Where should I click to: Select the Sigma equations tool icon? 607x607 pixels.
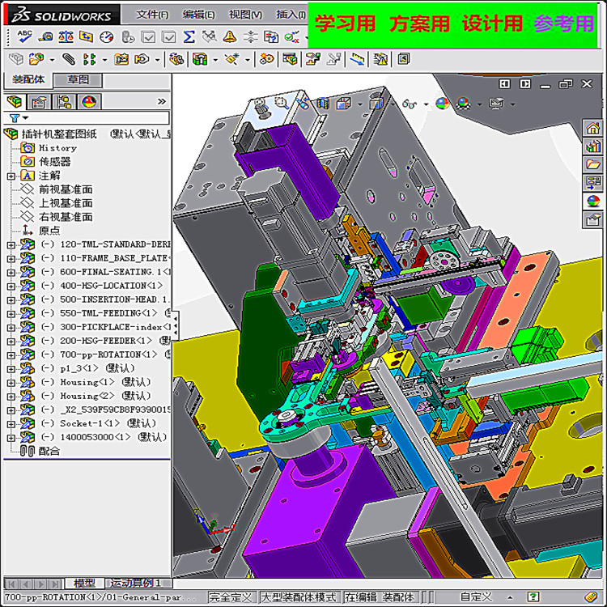(x=189, y=37)
